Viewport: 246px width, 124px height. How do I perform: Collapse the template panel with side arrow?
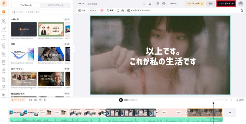pyautogui.click(x=73, y=48)
